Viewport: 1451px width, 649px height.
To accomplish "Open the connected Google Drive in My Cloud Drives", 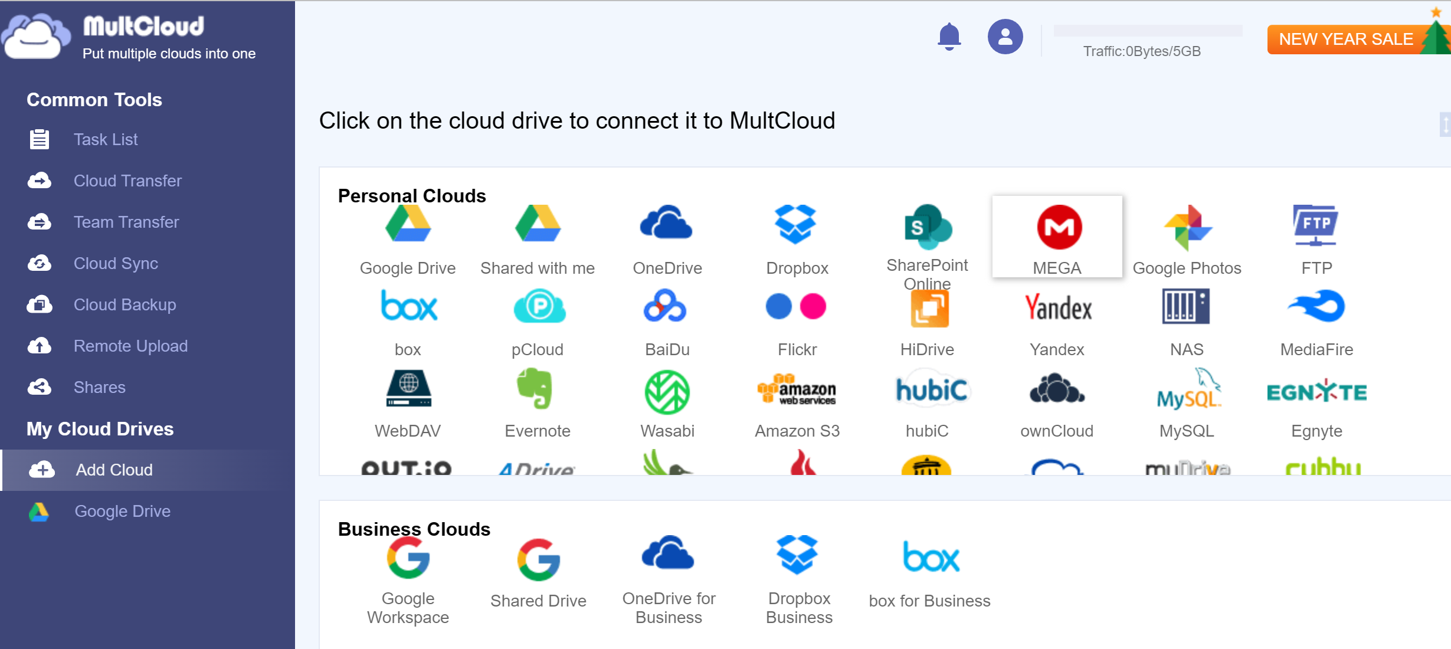I will (x=122, y=512).
